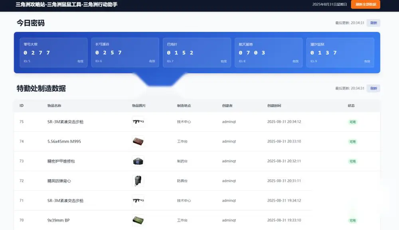Click the item name 精密护甲维修包
The image size is (399, 230).
click(x=61, y=161)
